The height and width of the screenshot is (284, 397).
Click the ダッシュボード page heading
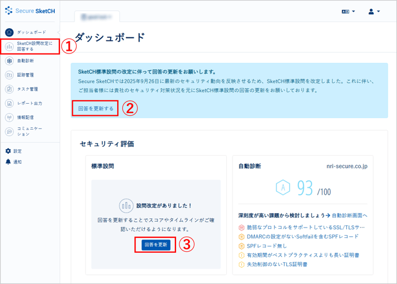coord(110,37)
